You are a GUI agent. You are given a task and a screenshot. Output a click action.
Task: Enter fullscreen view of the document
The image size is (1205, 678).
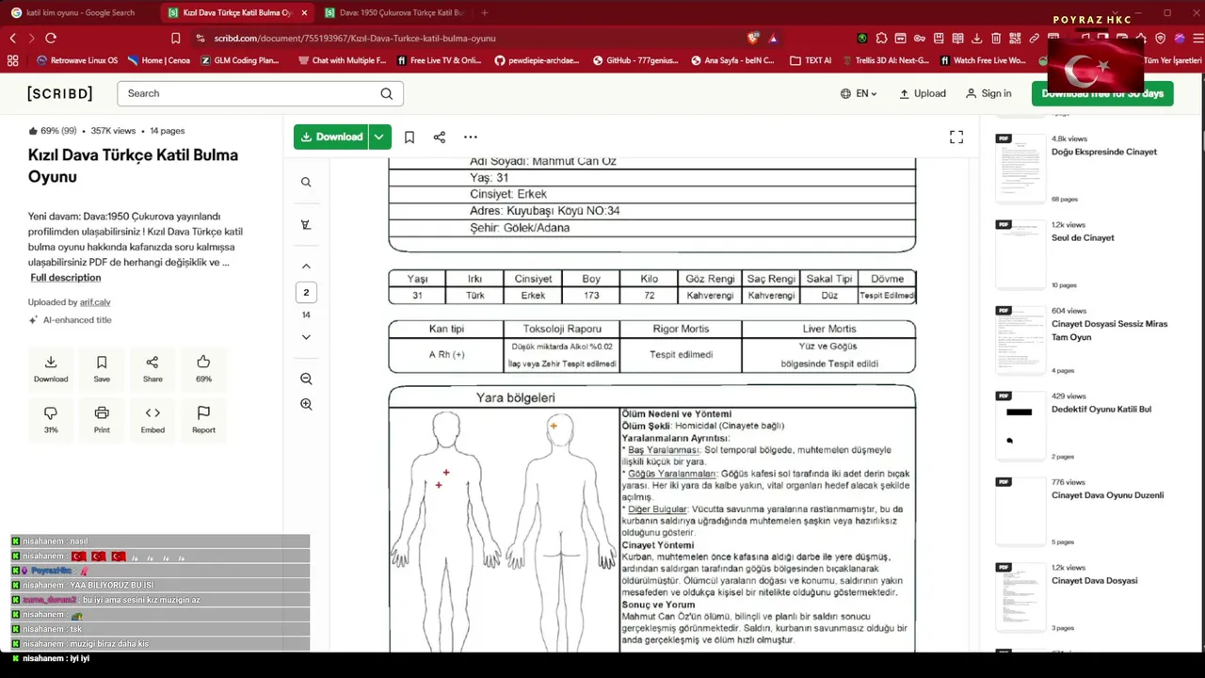coord(956,137)
